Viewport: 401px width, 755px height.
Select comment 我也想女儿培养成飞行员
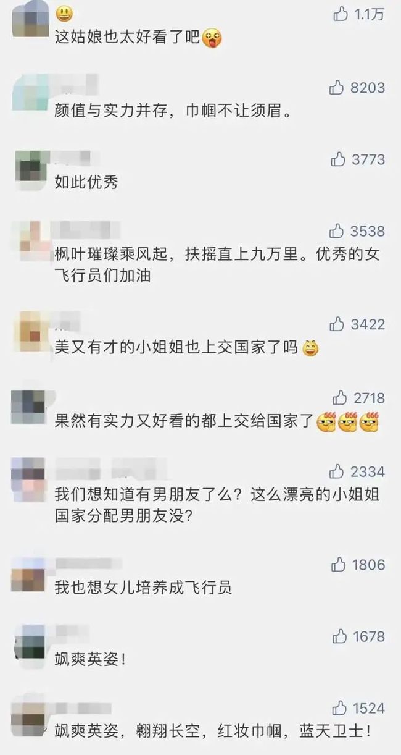pos(143,587)
